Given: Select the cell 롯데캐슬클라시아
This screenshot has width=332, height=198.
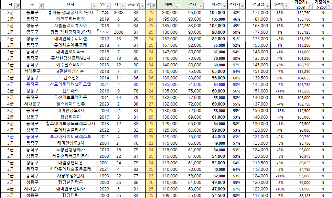Looking at the screenshot, I should click(x=71, y=130).
